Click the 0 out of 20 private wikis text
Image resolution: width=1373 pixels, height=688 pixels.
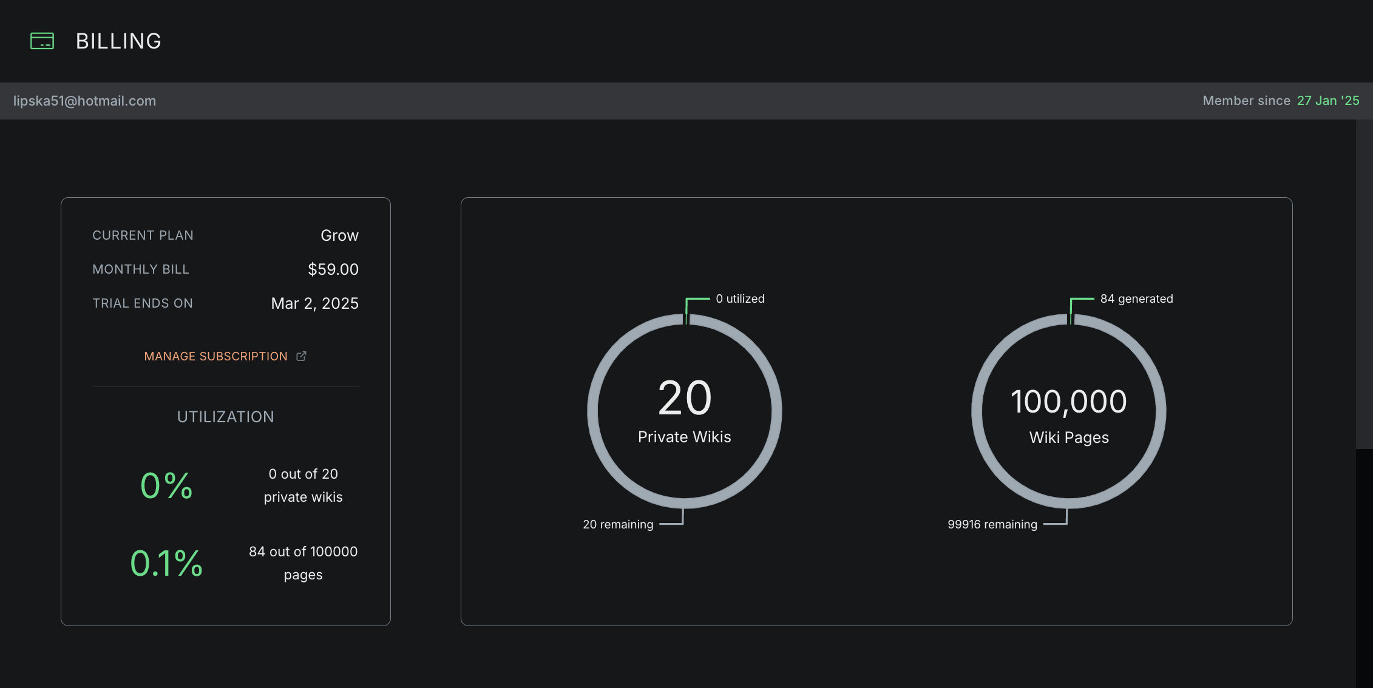tap(303, 485)
